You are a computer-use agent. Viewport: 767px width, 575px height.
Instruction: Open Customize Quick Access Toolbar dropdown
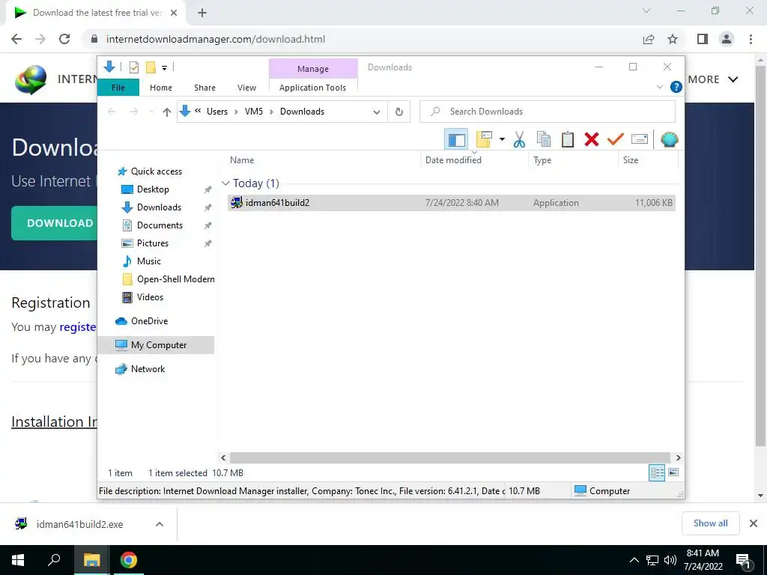164,68
